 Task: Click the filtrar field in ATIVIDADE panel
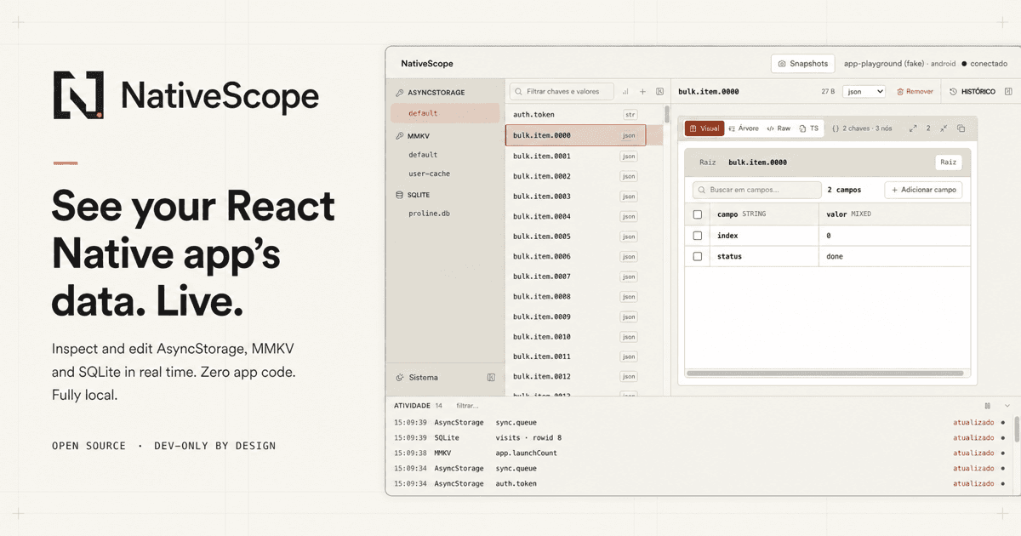click(467, 406)
